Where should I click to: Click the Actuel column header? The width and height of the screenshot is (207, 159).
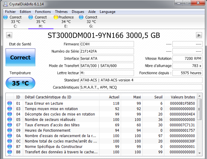click(110, 97)
